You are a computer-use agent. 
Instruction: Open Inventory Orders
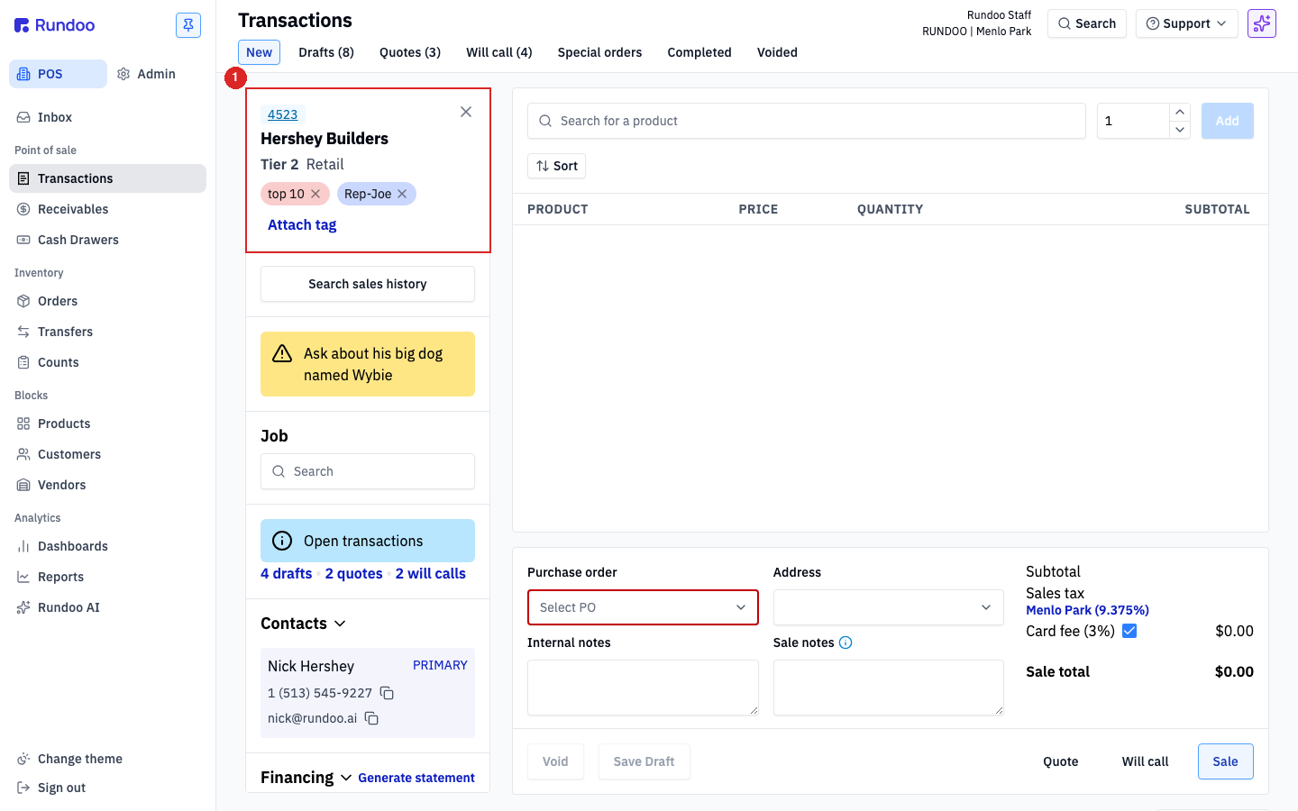coord(107,301)
